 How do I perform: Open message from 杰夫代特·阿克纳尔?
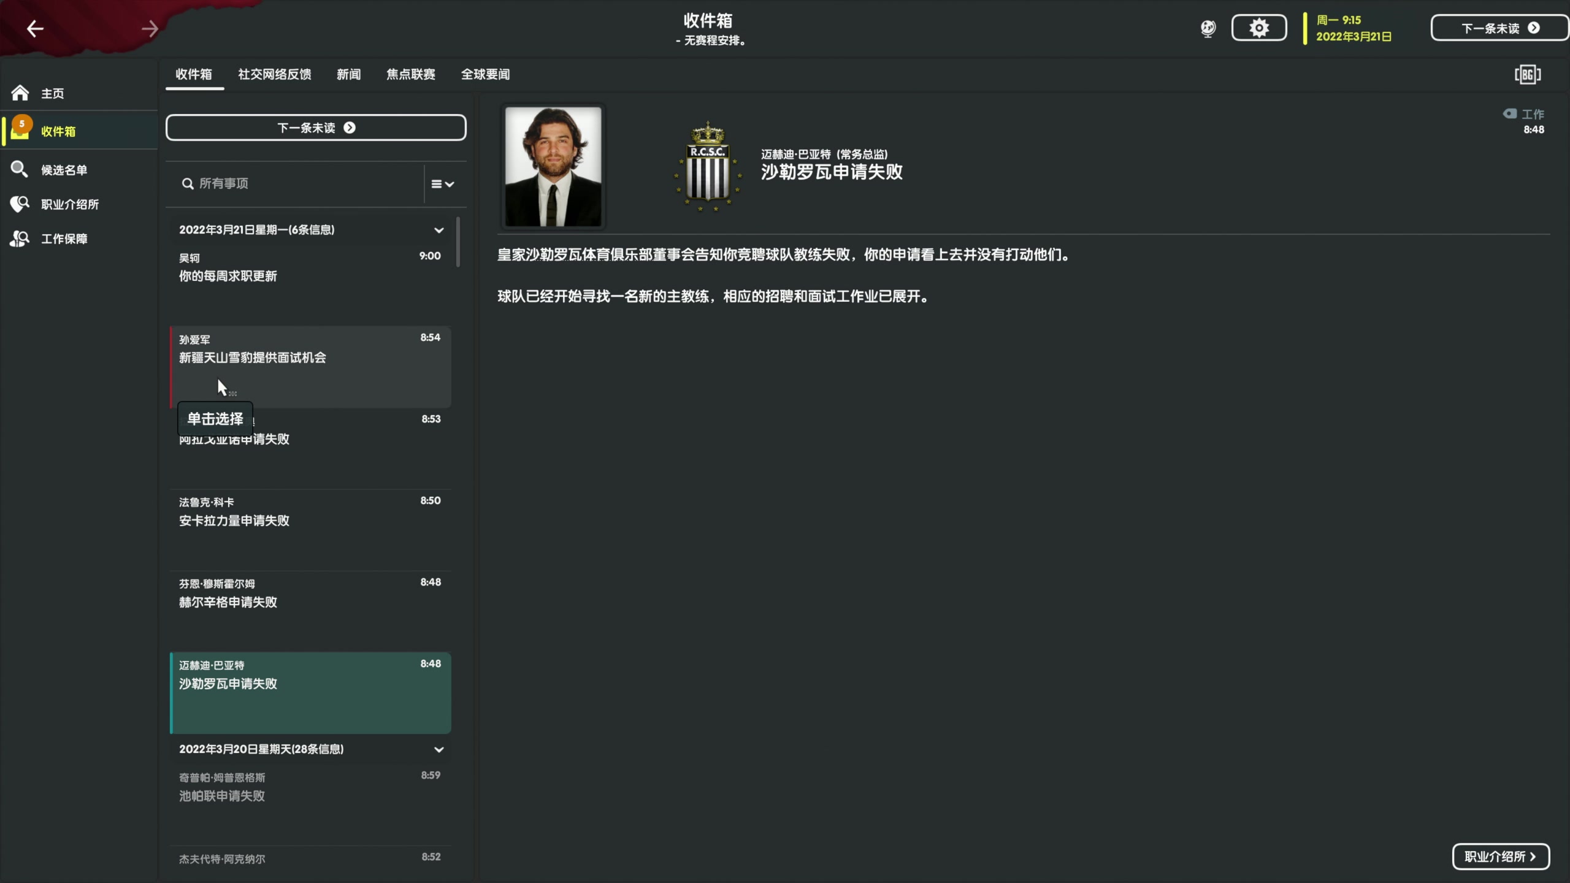[x=310, y=864]
